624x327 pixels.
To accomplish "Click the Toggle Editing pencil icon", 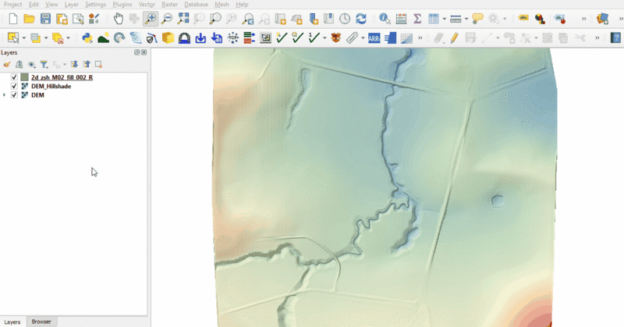I will point(453,37).
